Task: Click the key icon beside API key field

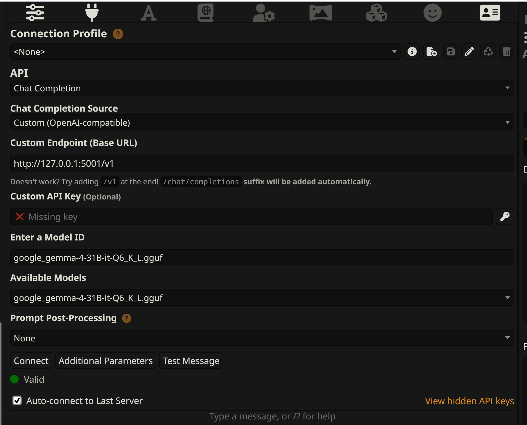Action: coord(505,216)
